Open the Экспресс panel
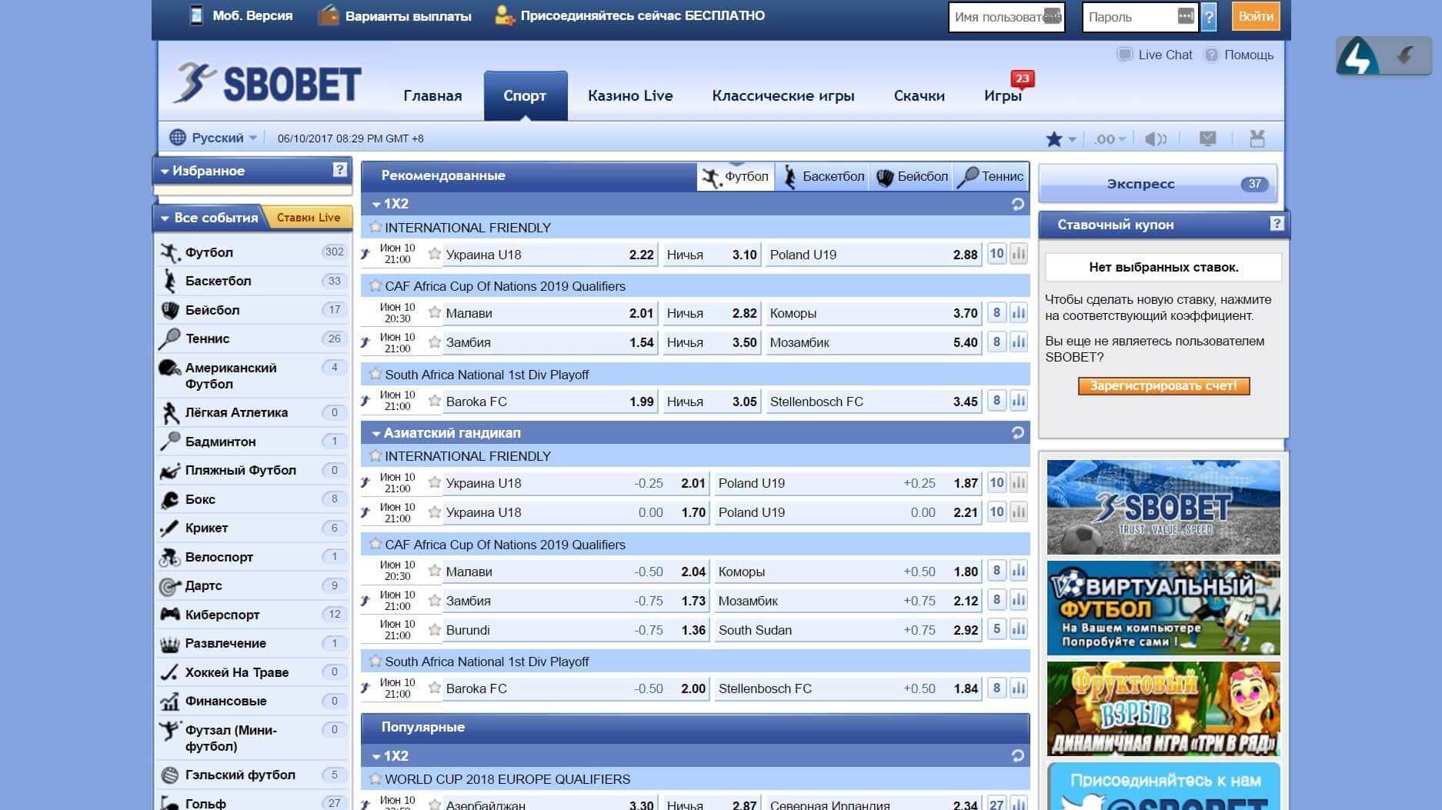The height and width of the screenshot is (810, 1442). [1158, 184]
